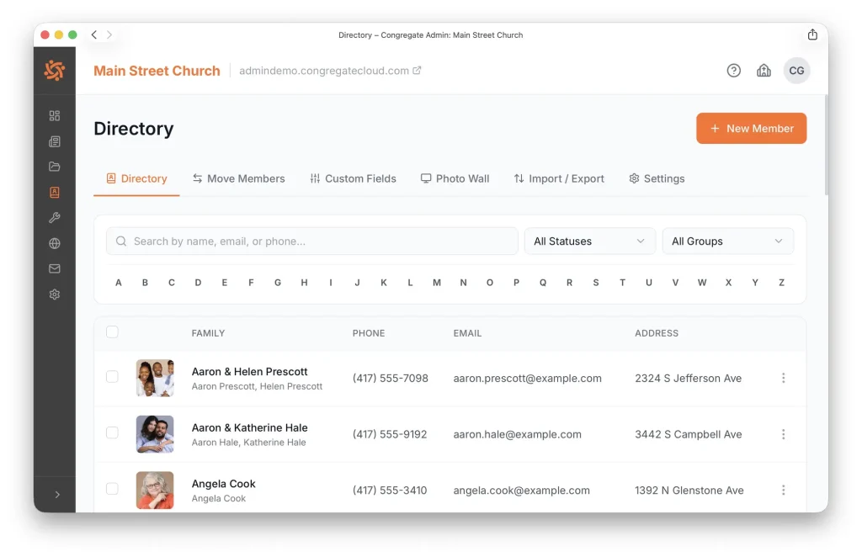862x557 pixels.
Task: Open the news pages icon in sidebar
Action: pyautogui.click(x=55, y=141)
